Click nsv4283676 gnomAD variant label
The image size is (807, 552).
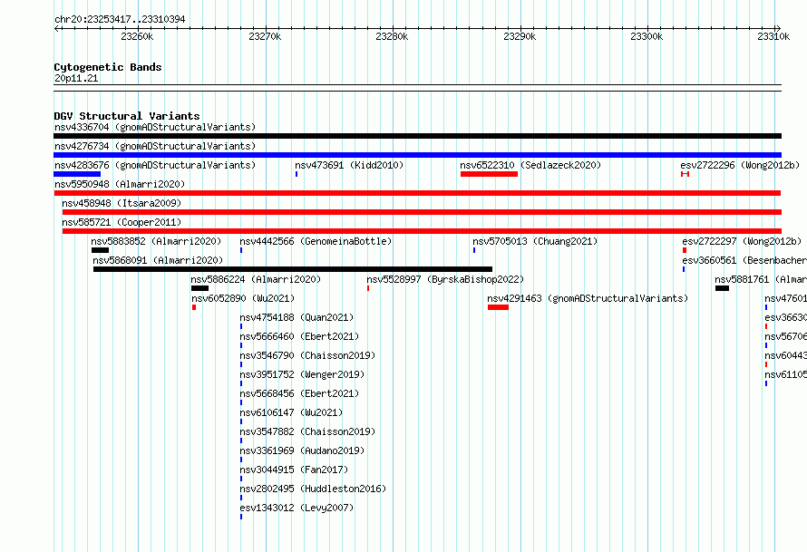pyautogui.click(x=155, y=165)
